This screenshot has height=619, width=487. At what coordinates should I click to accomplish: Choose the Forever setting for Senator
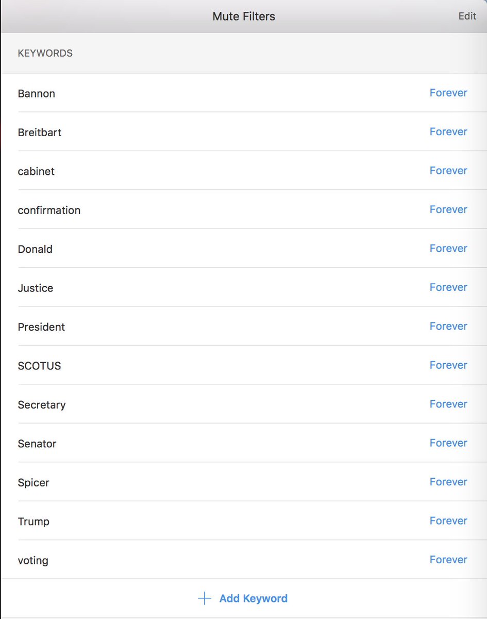click(448, 443)
